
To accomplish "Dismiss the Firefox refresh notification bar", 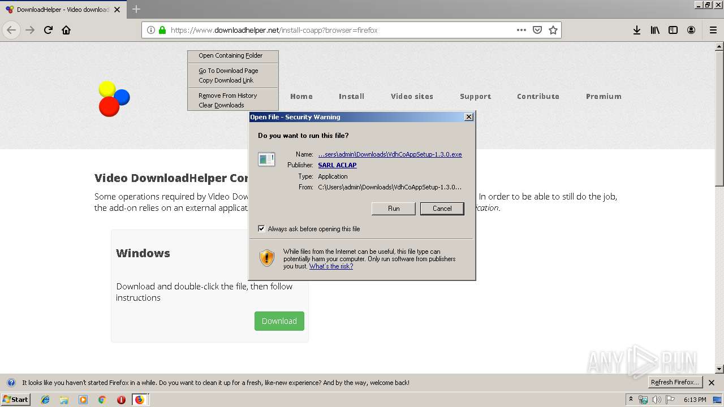I will point(712,383).
